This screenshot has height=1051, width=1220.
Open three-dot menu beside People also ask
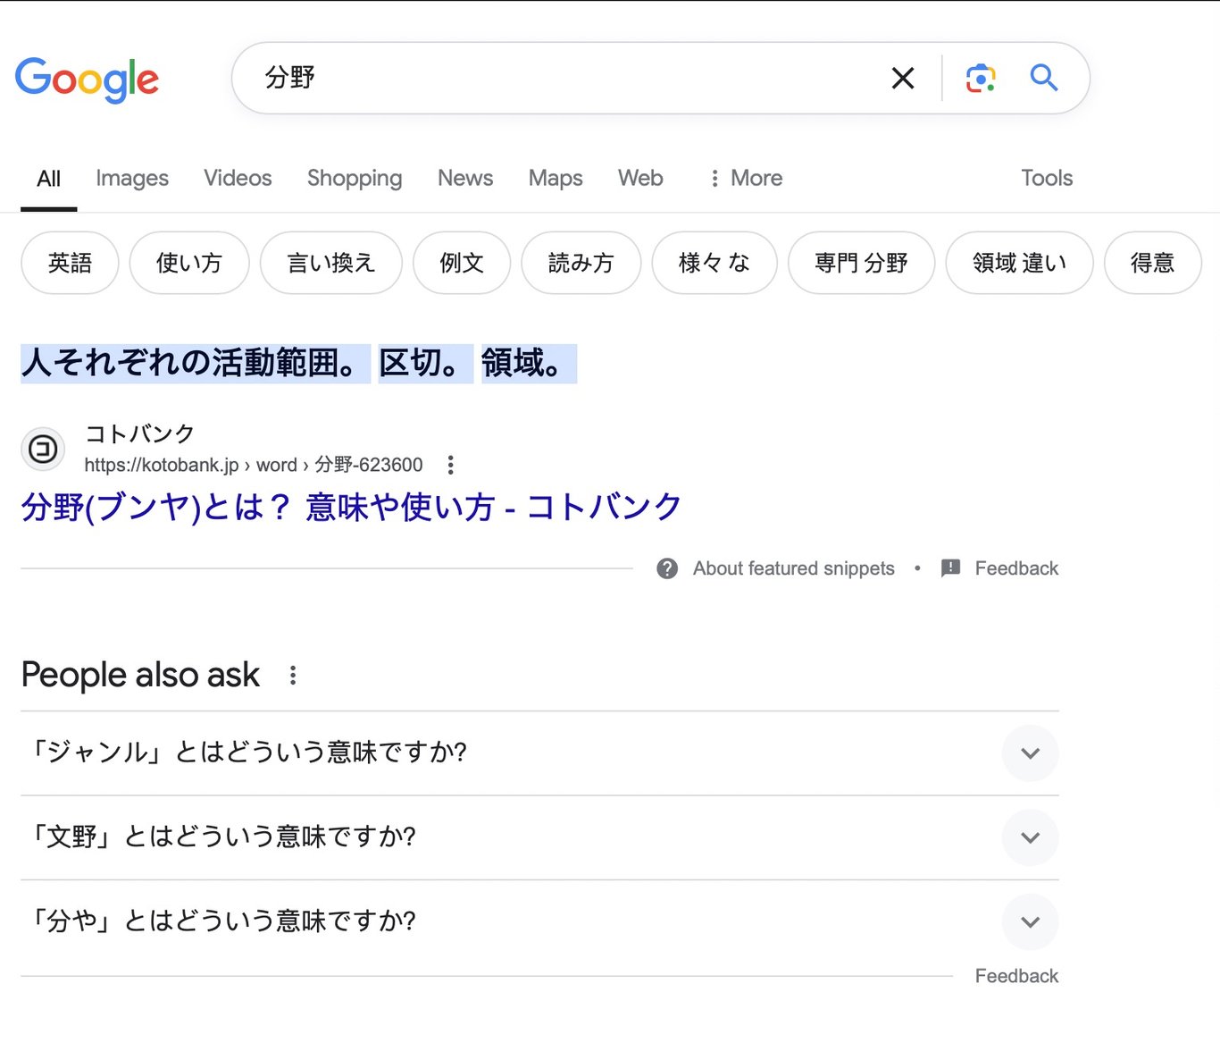292,676
